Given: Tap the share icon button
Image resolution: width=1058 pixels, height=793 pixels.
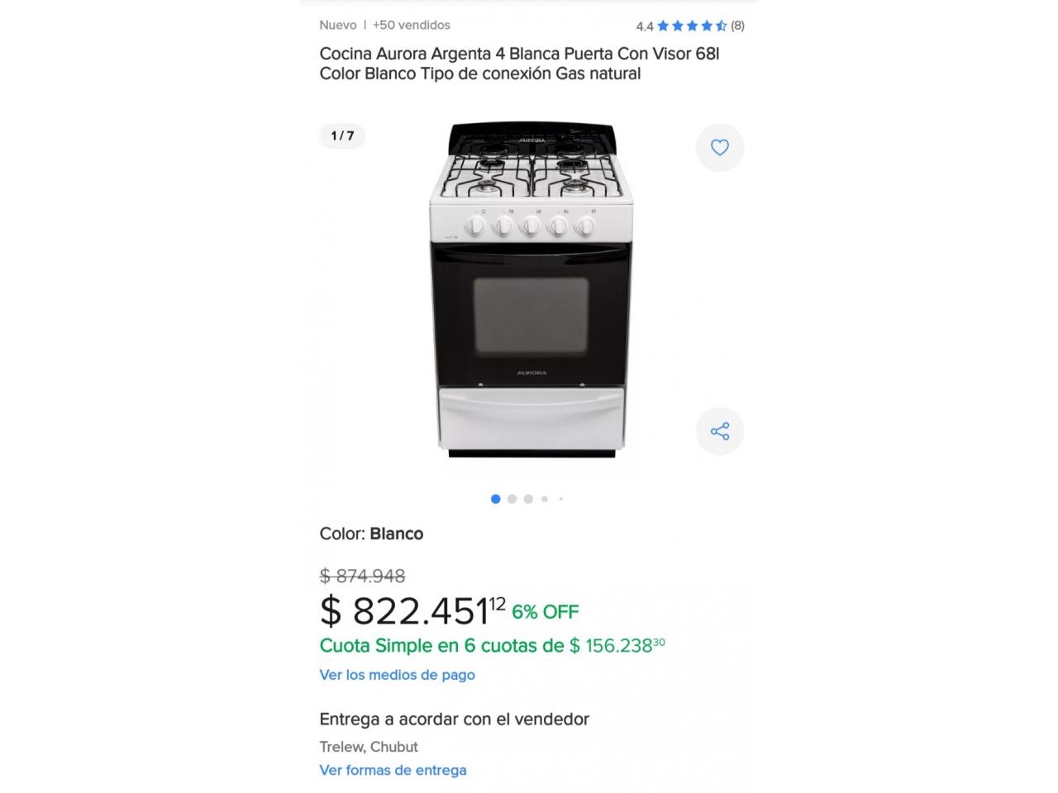Looking at the screenshot, I should pyautogui.click(x=720, y=431).
